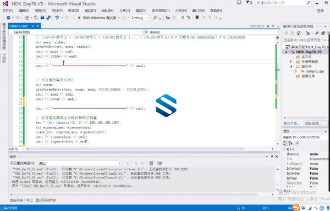330x211 pixels.
Task: Click the Navigate Backward toolbar icon
Action: 8,18
